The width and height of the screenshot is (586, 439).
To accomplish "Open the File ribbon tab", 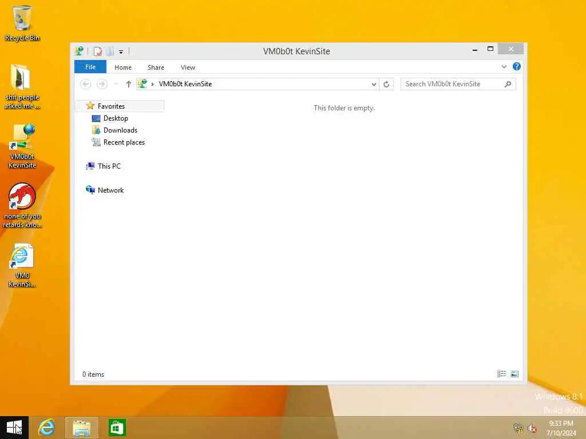I will (90, 67).
